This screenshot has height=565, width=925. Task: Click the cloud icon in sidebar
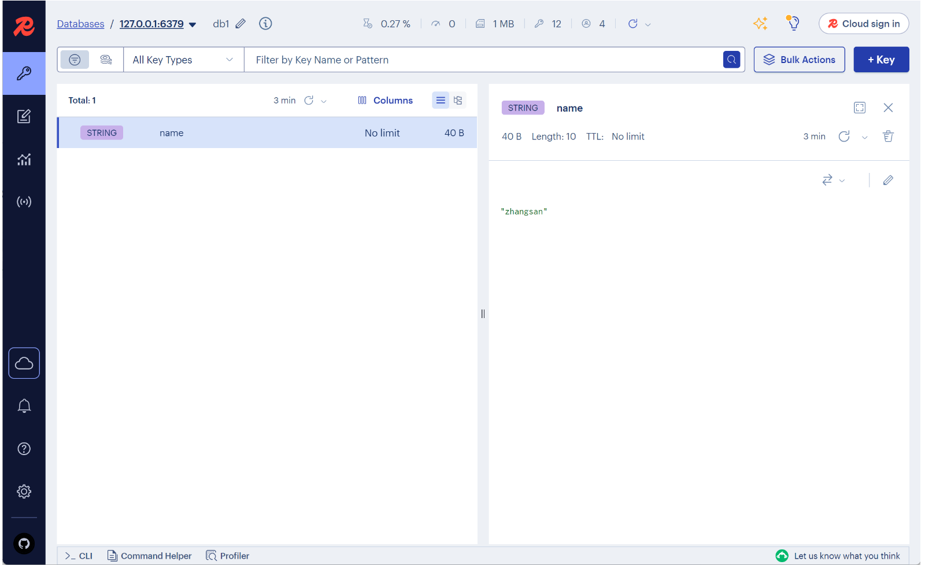point(24,363)
